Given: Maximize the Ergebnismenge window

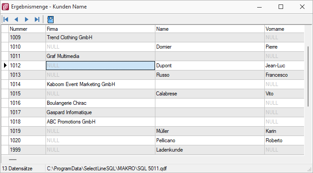Looking at the screenshot, I should click(x=281, y=7).
